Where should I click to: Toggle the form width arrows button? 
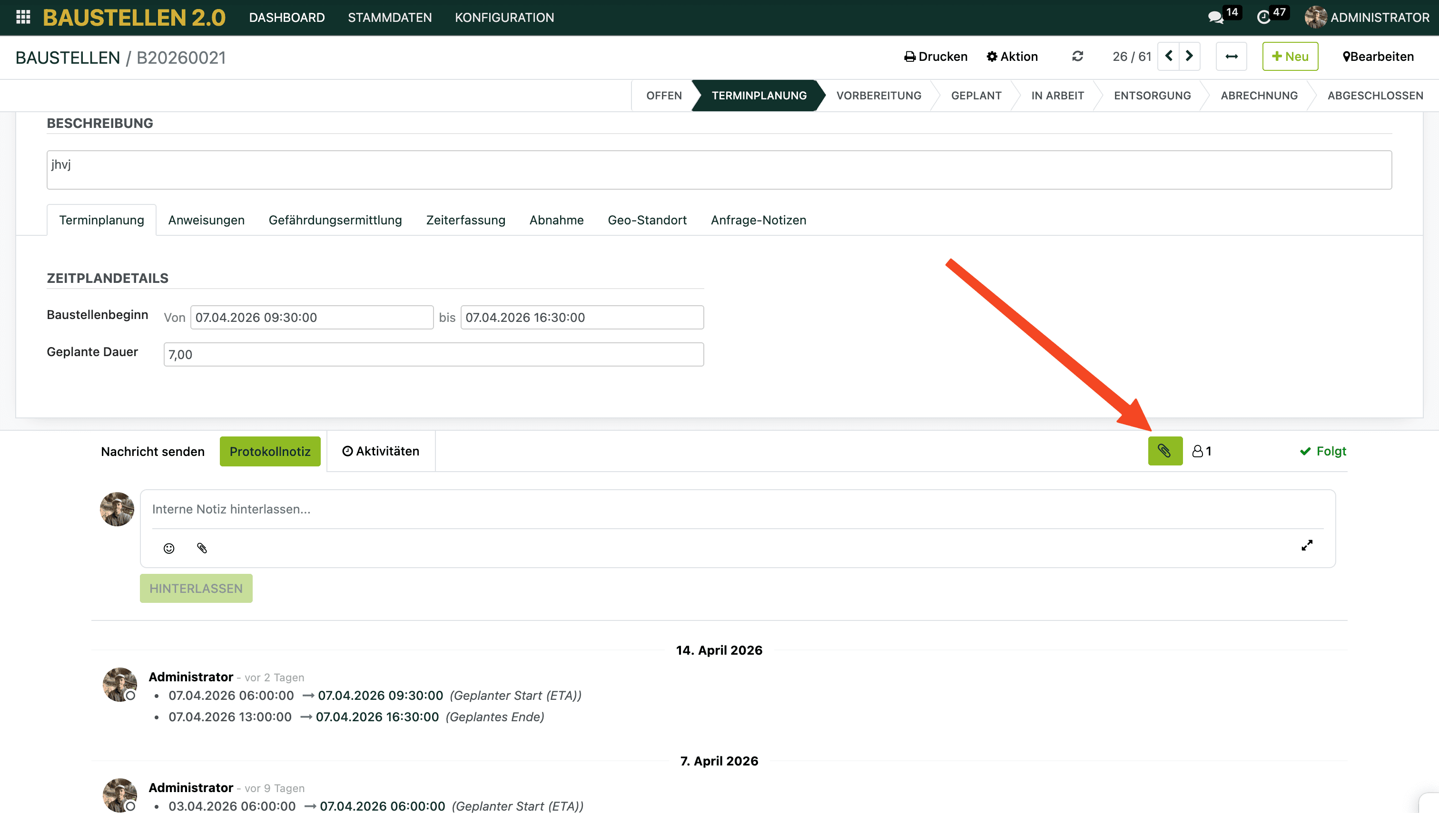pyautogui.click(x=1231, y=57)
